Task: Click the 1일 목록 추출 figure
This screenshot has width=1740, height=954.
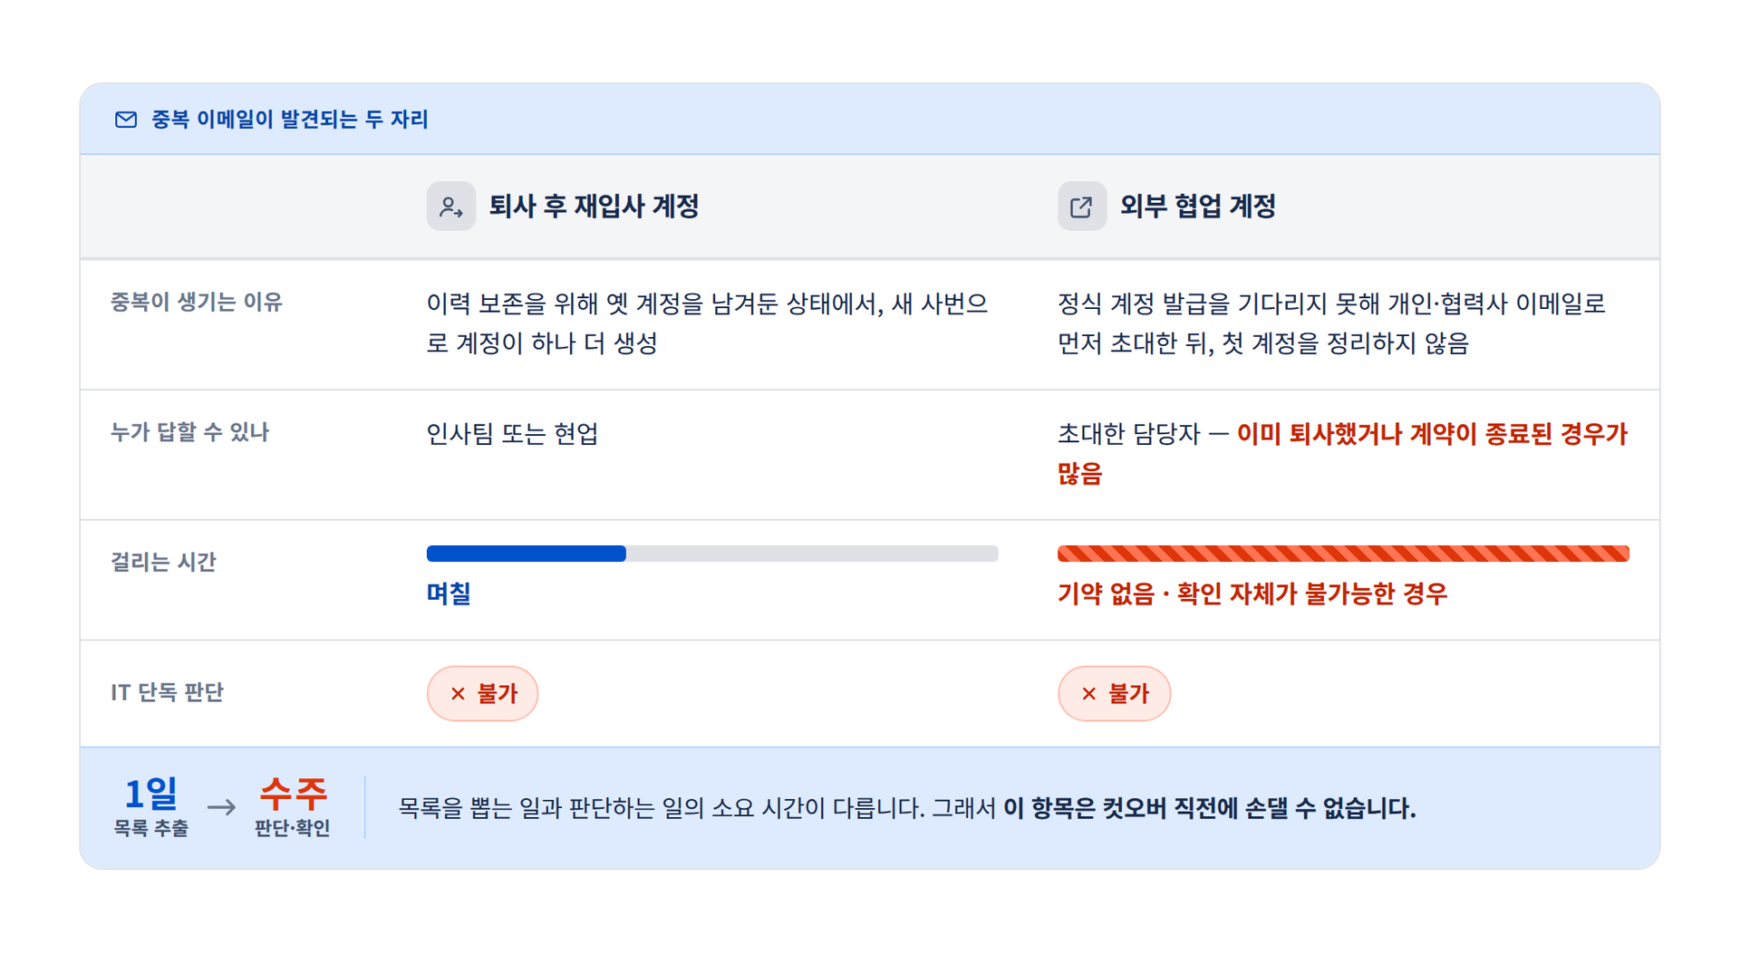Action: [151, 806]
